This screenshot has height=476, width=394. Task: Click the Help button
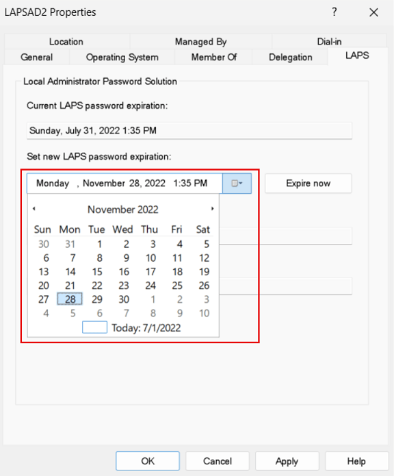pyautogui.click(x=356, y=461)
